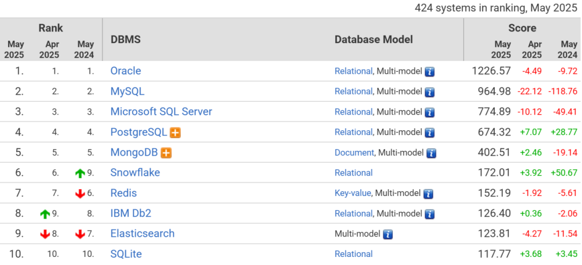This screenshot has height=265, width=582.
Task: Open the Elasticsearch link
Action: point(142,233)
